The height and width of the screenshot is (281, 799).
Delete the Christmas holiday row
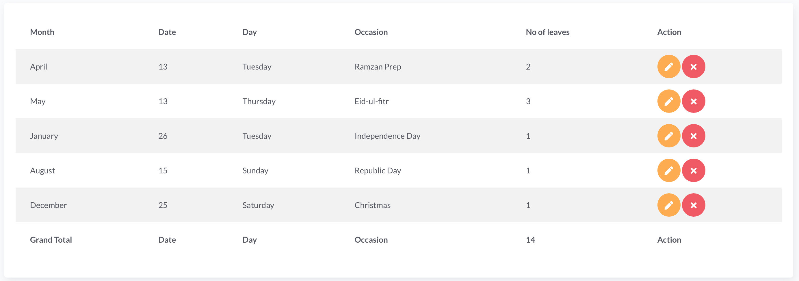click(693, 205)
